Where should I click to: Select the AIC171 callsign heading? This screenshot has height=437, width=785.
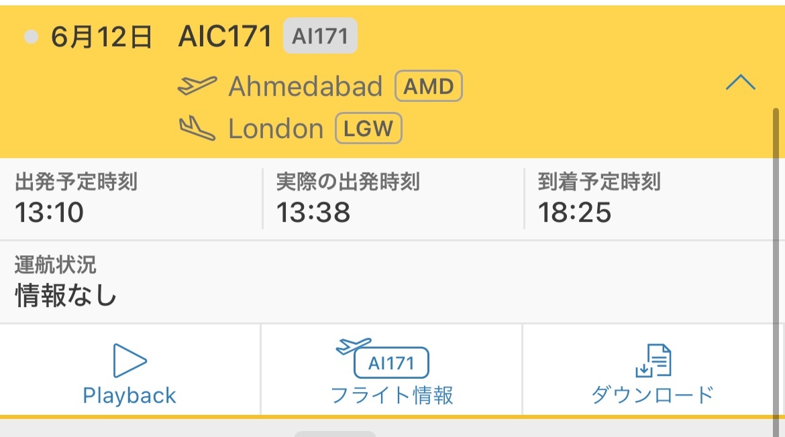225,36
